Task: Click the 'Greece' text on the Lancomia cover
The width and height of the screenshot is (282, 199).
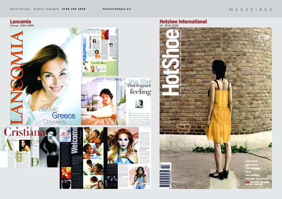Action: 64,115
